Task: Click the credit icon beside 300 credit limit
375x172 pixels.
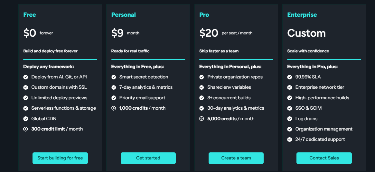Action: coord(26,129)
